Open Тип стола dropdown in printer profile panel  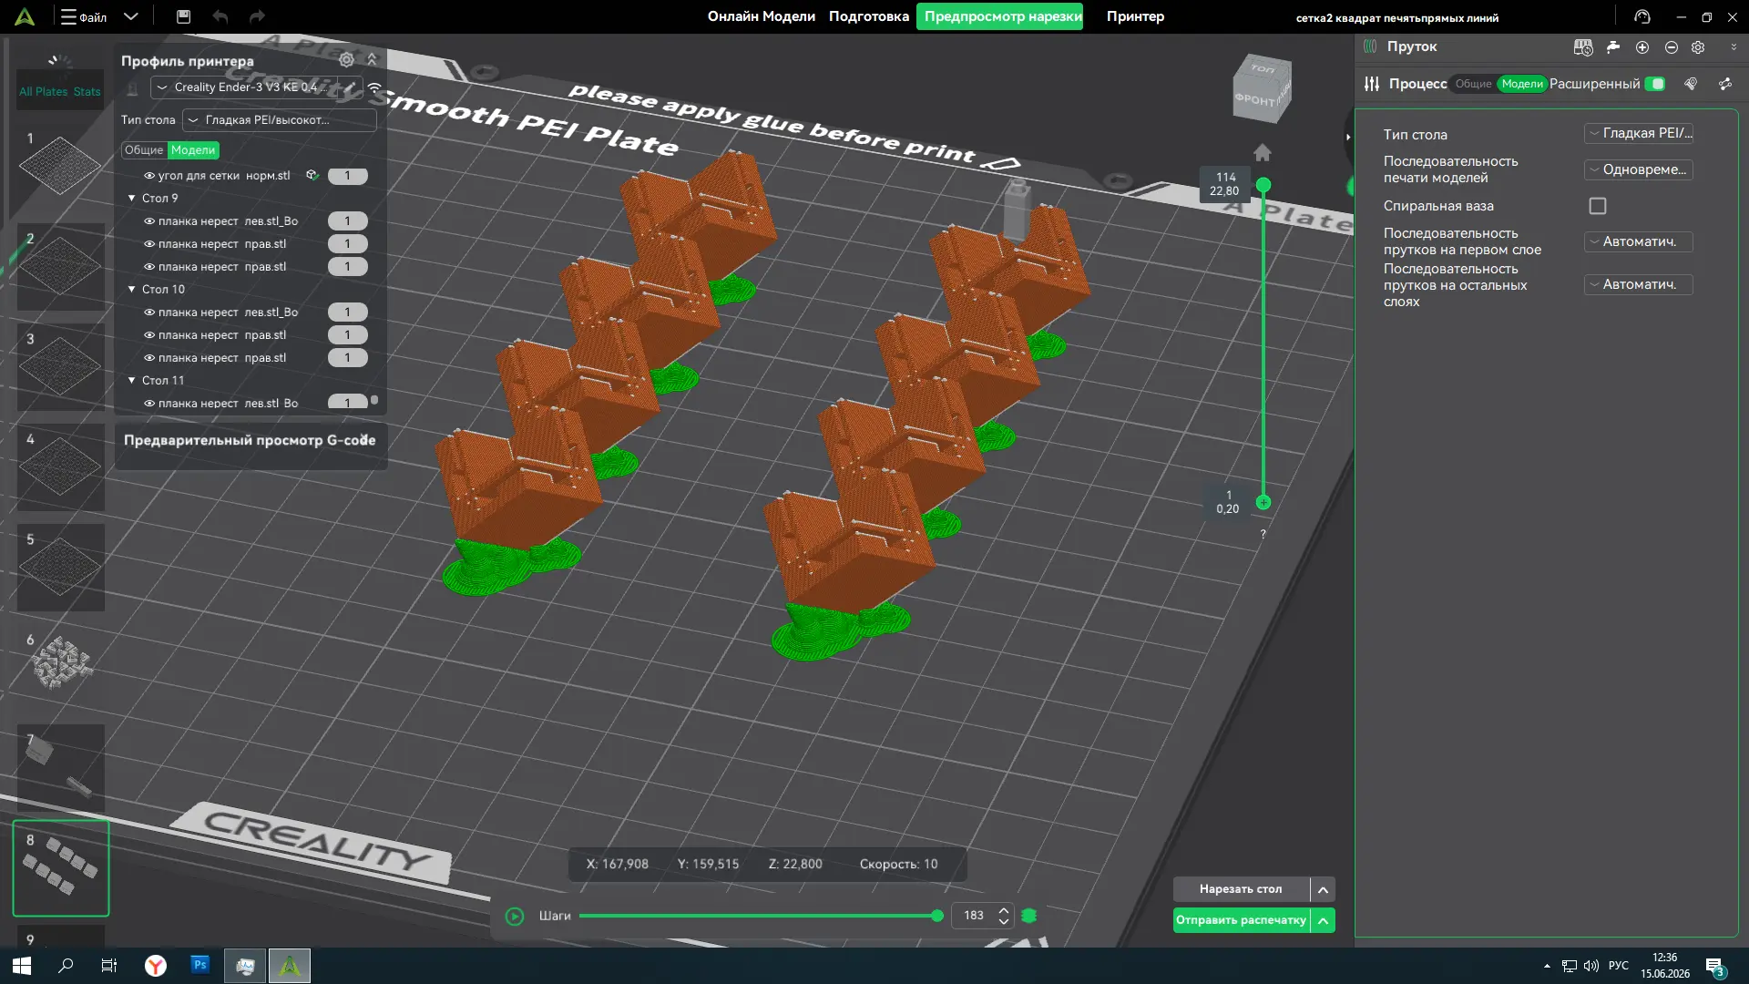[279, 120]
